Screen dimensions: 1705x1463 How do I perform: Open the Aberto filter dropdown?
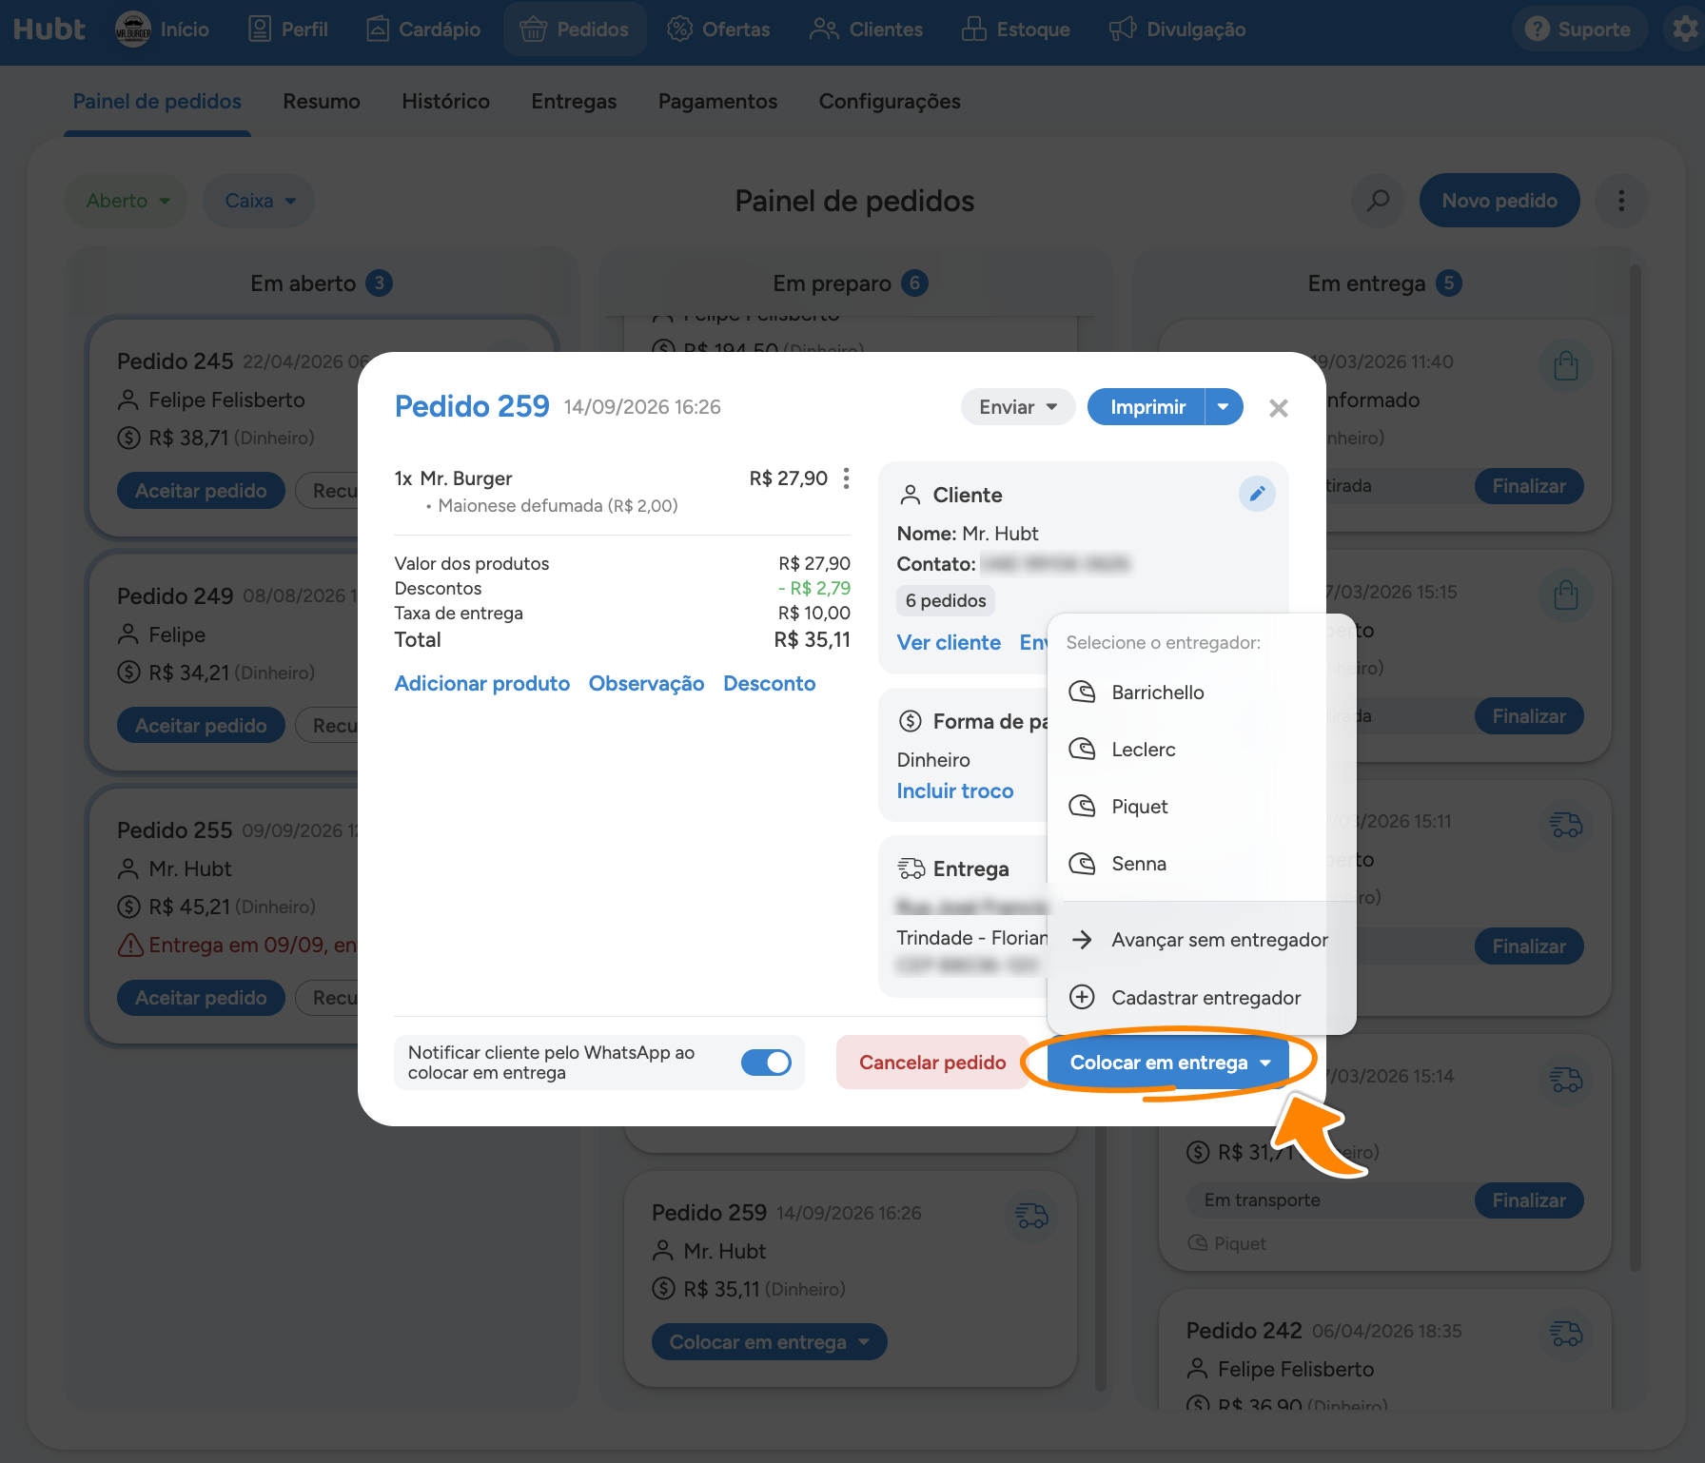point(127,201)
